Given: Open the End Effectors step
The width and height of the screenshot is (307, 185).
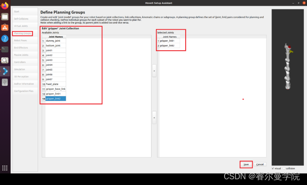Looking at the screenshot, I should click(25, 47).
